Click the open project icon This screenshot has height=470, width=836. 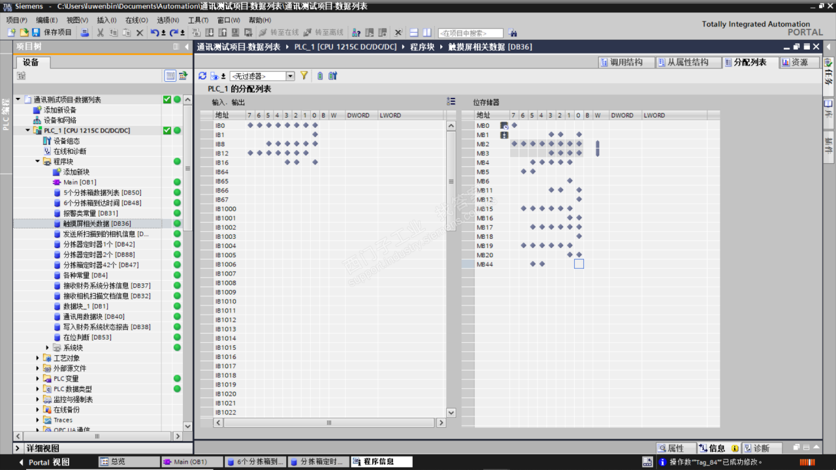[x=24, y=32]
